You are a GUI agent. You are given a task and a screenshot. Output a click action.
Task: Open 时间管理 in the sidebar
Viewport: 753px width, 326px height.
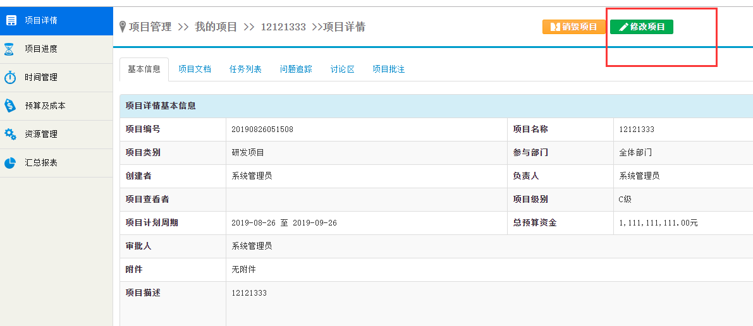(x=56, y=77)
